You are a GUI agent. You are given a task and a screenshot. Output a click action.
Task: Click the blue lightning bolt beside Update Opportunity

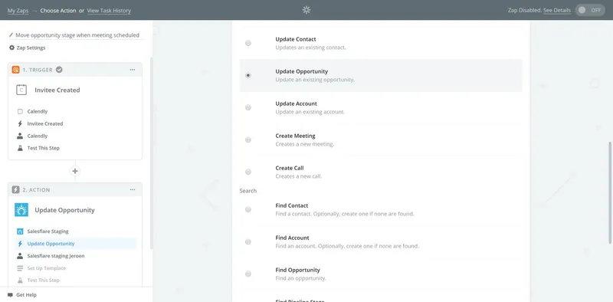(20, 243)
